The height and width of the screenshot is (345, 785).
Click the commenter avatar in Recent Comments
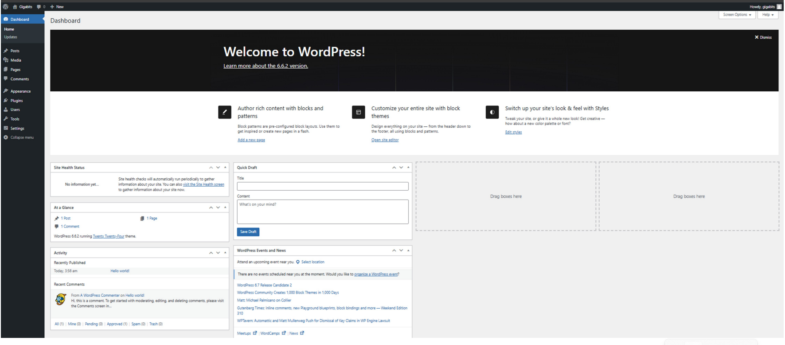click(61, 299)
